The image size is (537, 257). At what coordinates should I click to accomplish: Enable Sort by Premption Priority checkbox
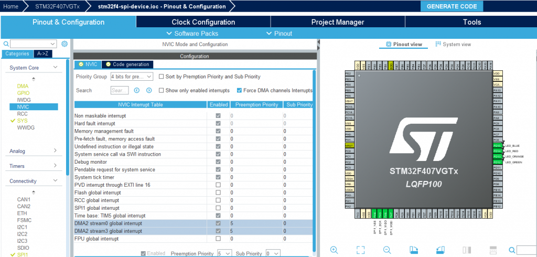162,77
